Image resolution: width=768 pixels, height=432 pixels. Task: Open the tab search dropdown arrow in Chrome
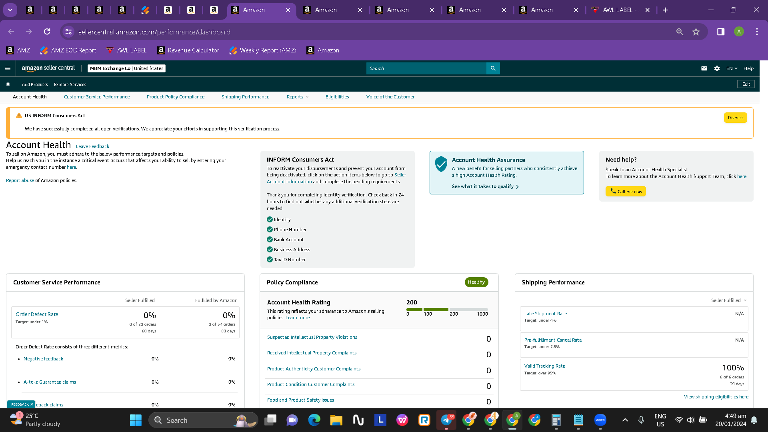point(10,10)
